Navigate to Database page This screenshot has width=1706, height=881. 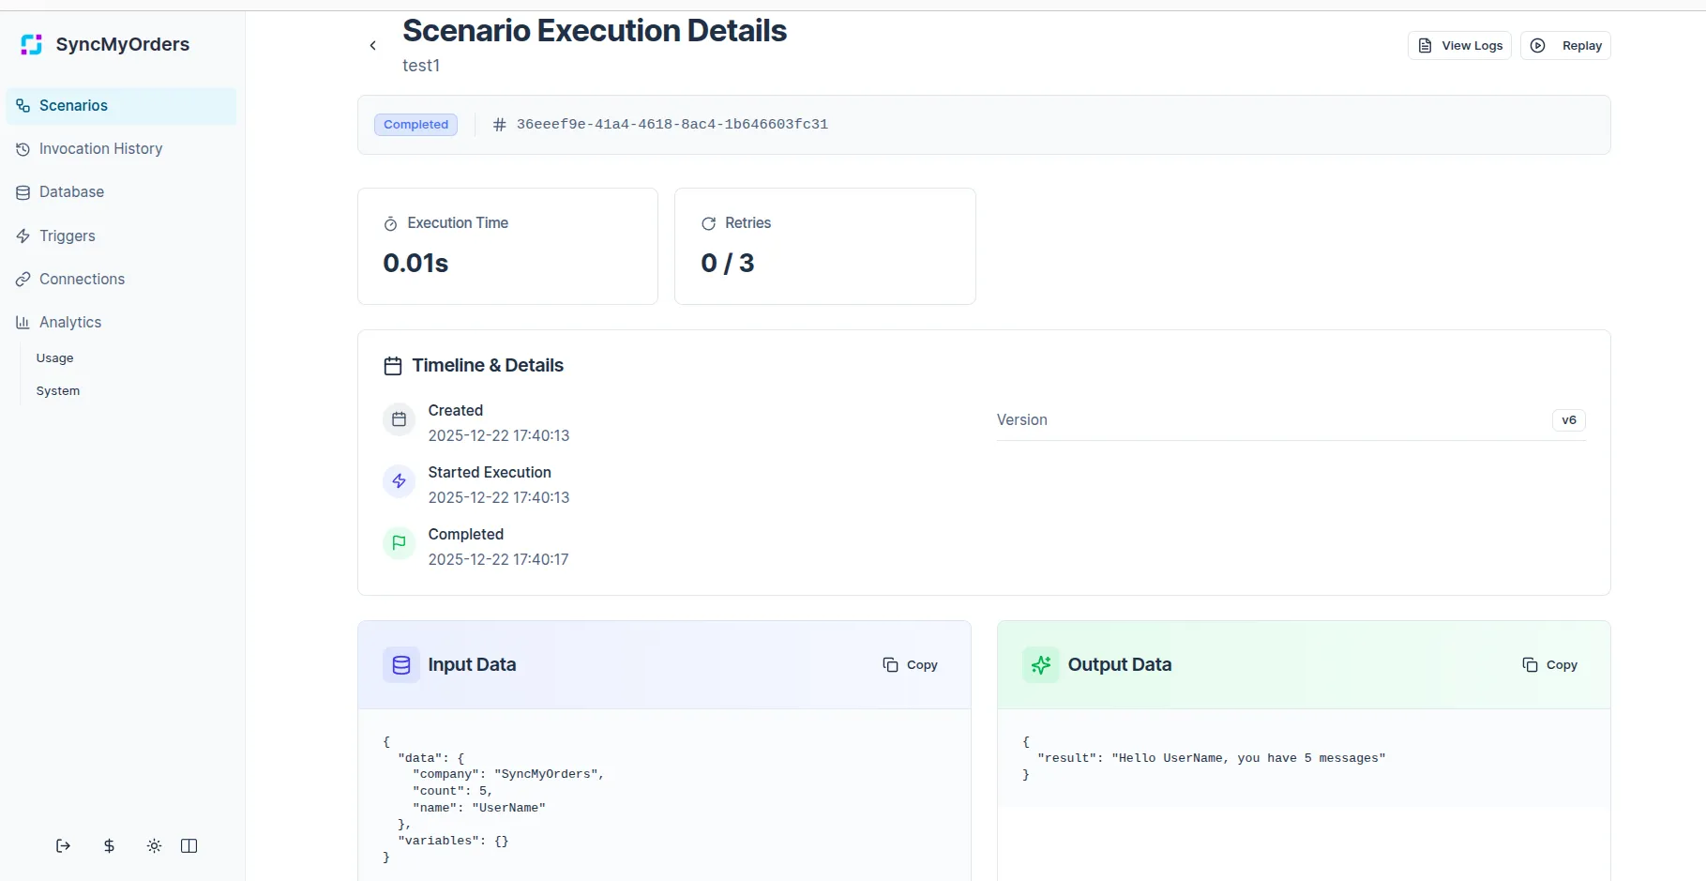(71, 192)
